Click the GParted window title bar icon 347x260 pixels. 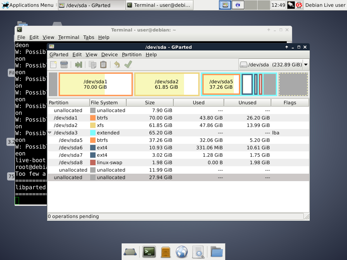[x=52, y=47]
